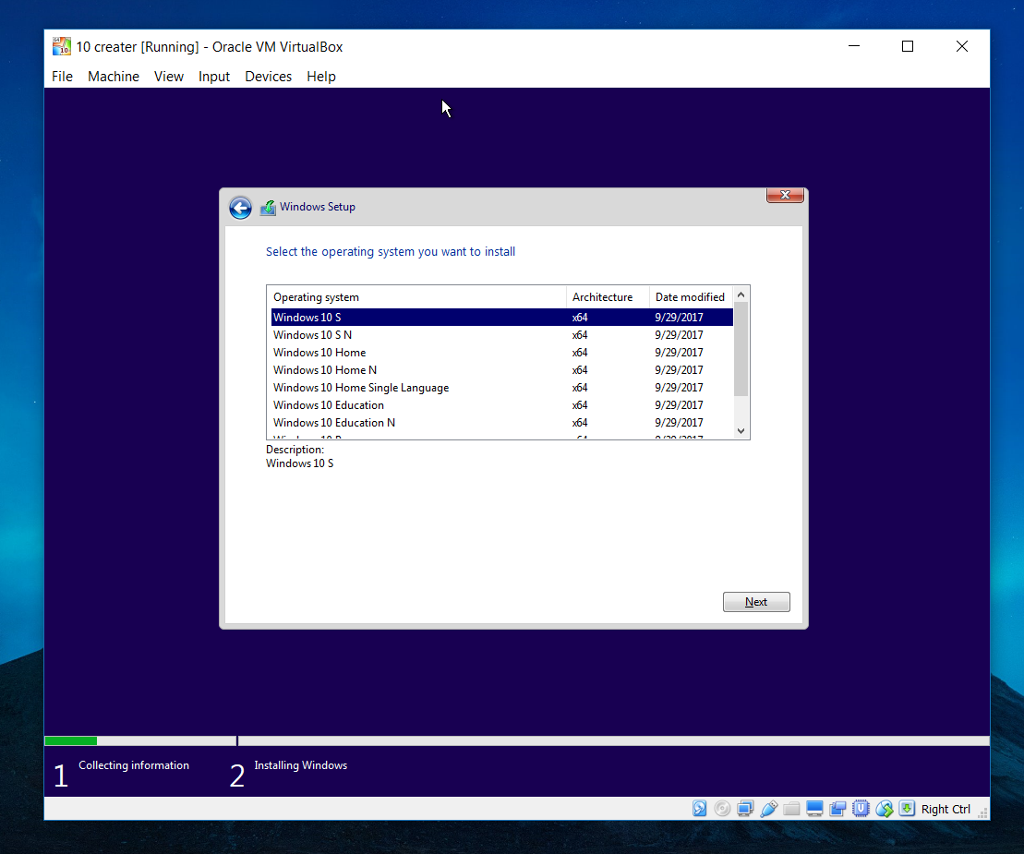Open the Machine menu

114,77
